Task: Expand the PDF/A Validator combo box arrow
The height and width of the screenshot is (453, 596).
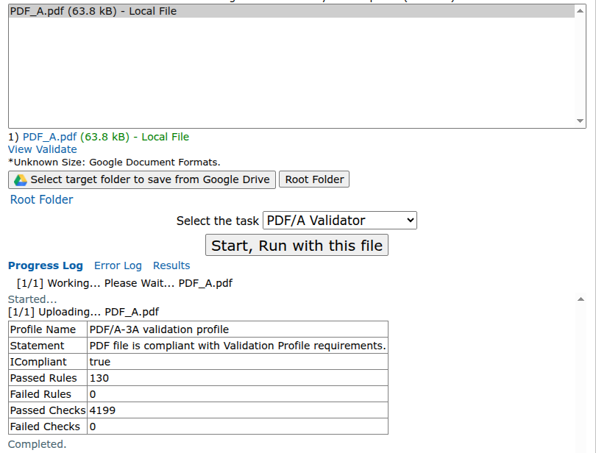Action: pyautogui.click(x=409, y=220)
